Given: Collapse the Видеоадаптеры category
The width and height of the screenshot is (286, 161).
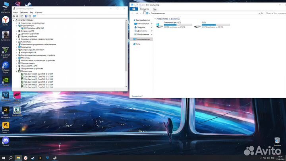Looking at the screenshot, I should [16, 25].
